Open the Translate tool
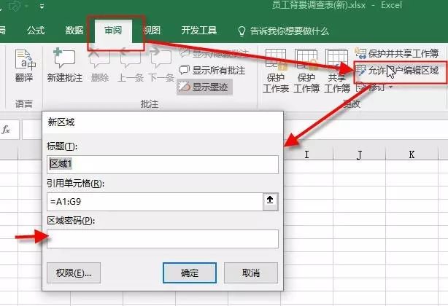The height and width of the screenshot is (306, 448). pyautogui.click(x=24, y=66)
